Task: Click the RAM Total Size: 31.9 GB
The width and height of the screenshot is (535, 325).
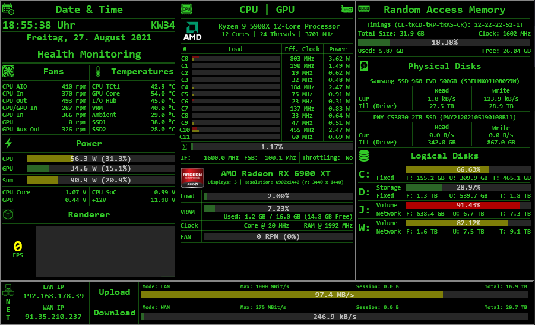Action: point(391,33)
